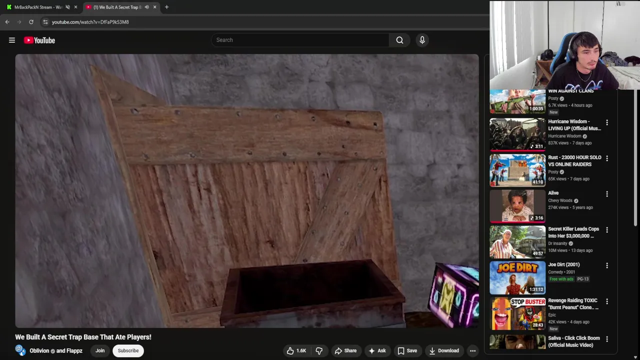The height and width of the screenshot is (360, 640).
Task: Join the channel membership
Action: tap(100, 350)
